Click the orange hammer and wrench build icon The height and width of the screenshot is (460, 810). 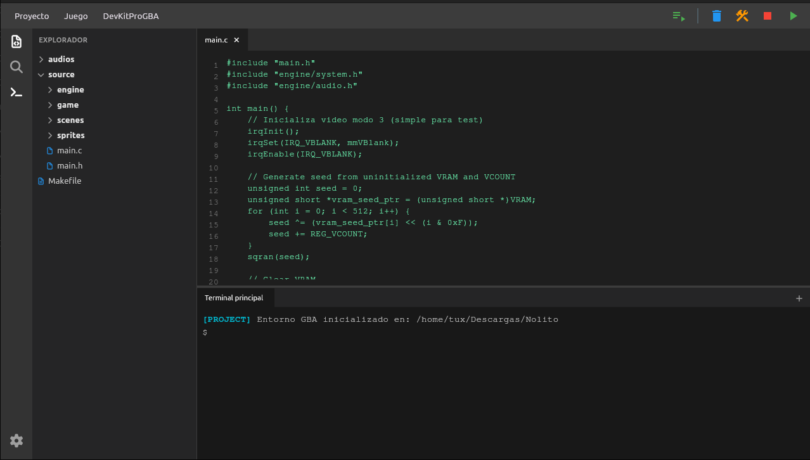(742, 16)
